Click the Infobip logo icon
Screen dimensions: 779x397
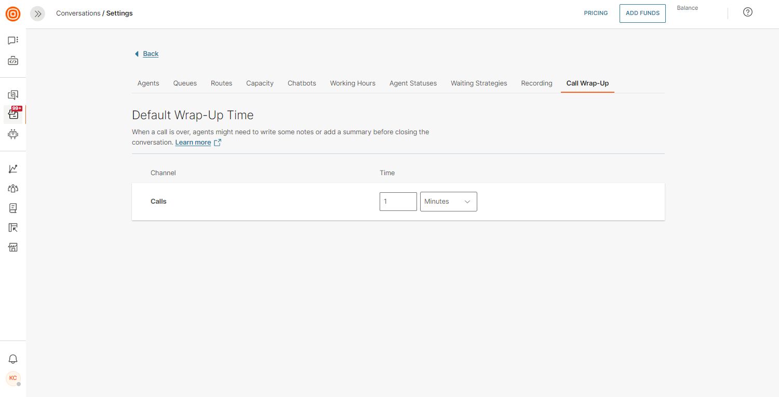(x=13, y=14)
